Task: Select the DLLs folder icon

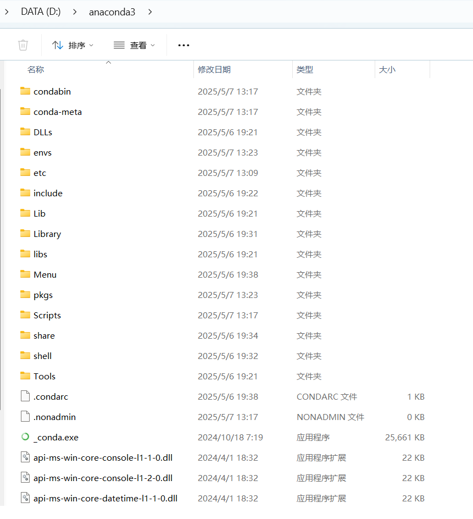Action: [25, 132]
